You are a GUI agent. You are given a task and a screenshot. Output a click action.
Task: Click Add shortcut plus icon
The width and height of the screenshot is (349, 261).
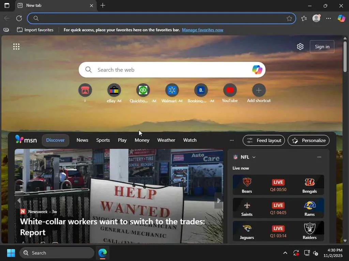(x=259, y=90)
